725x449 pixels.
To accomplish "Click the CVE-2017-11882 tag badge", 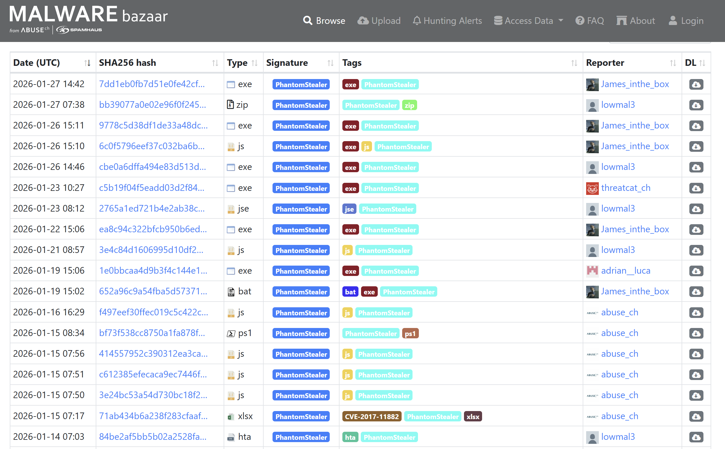I will 372,416.
